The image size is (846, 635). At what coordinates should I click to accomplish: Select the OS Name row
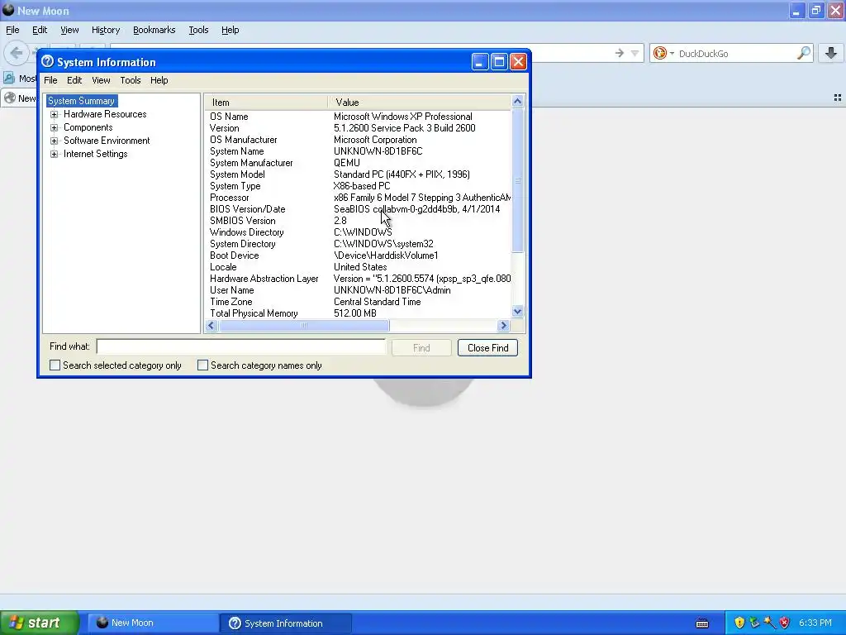tap(358, 117)
